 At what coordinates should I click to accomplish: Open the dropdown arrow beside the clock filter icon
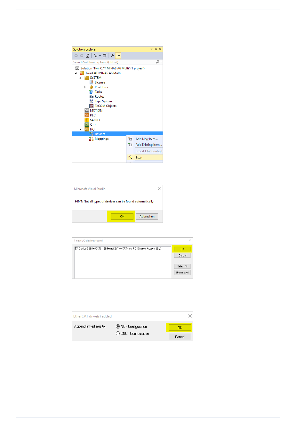point(100,56)
